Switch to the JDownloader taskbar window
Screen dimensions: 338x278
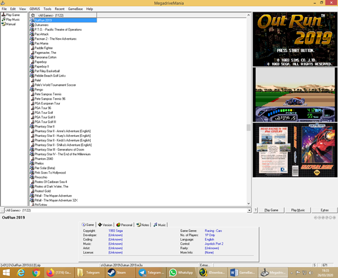pyautogui.click(x=212, y=273)
